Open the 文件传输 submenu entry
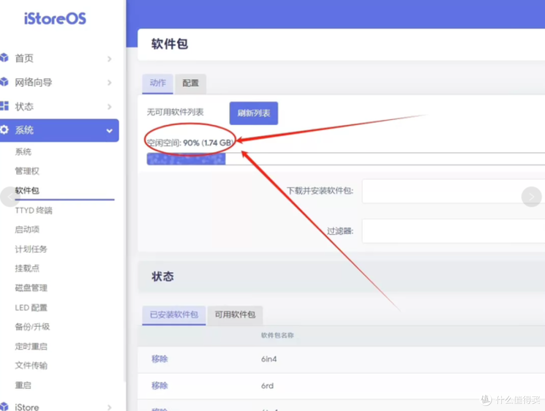This screenshot has height=411, width=545. (31, 366)
